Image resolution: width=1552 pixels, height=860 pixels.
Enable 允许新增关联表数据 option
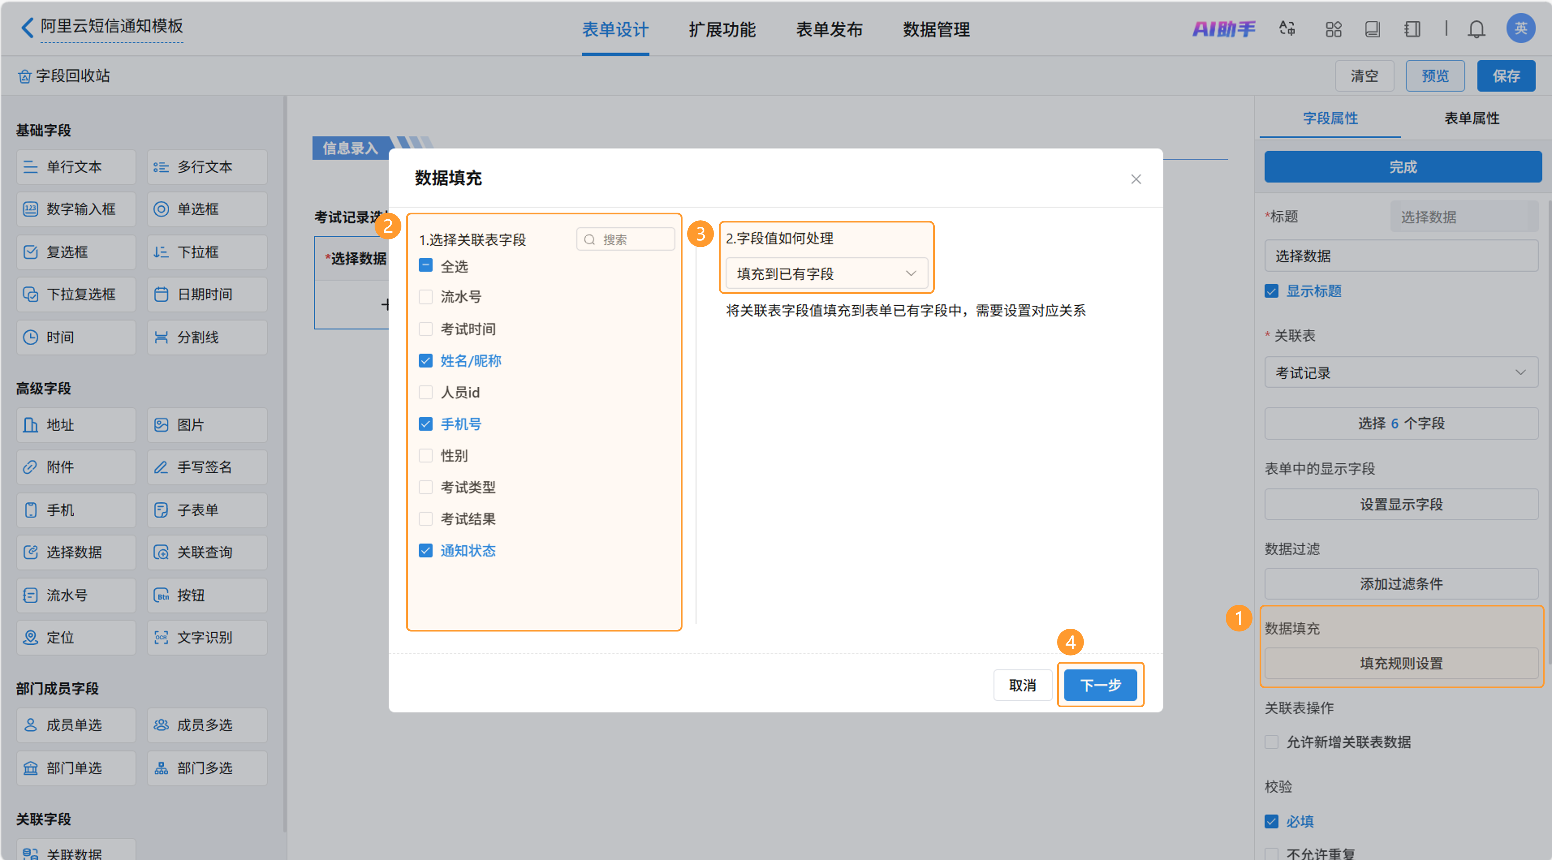[x=1272, y=742]
